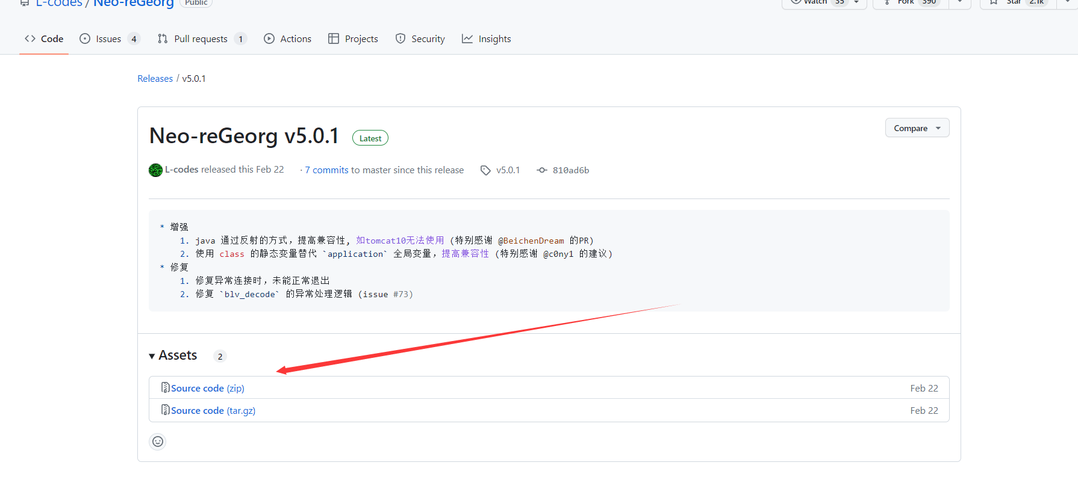Image resolution: width=1078 pixels, height=486 pixels.
Task: Click the Projects table icon
Action: (x=334, y=38)
